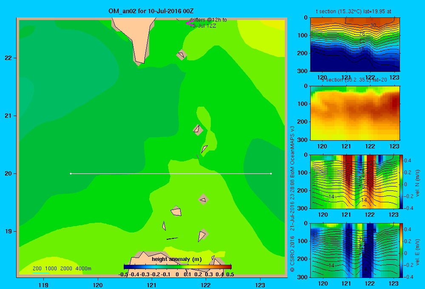The image size is (425, 289).
Task: Click longitude label 119 under main map
Action: [44, 285]
